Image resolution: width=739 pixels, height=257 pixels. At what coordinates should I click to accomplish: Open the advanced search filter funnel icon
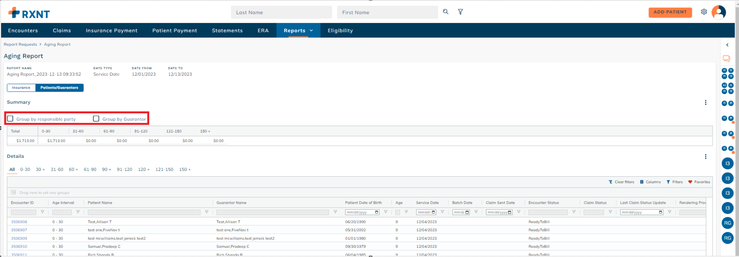tap(460, 12)
